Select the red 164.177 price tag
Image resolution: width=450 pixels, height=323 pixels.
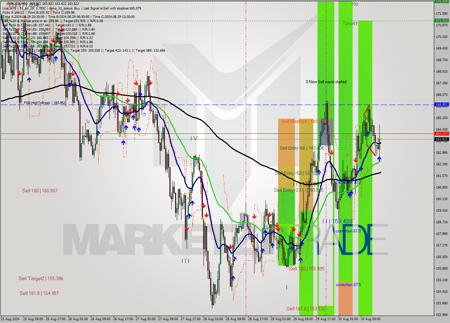[x=442, y=133]
